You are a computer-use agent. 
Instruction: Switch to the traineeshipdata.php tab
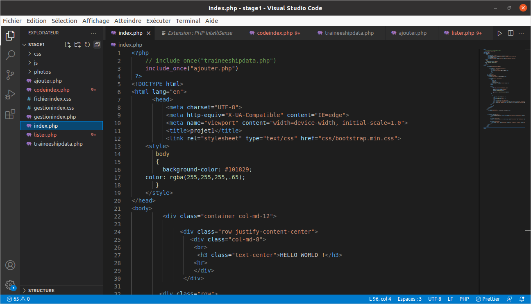[349, 33]
